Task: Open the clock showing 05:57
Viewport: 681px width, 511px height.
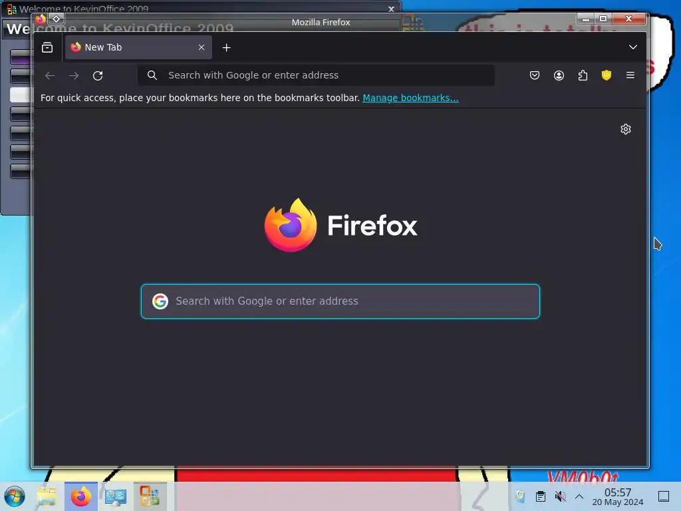Action: (x=618, y=496)
